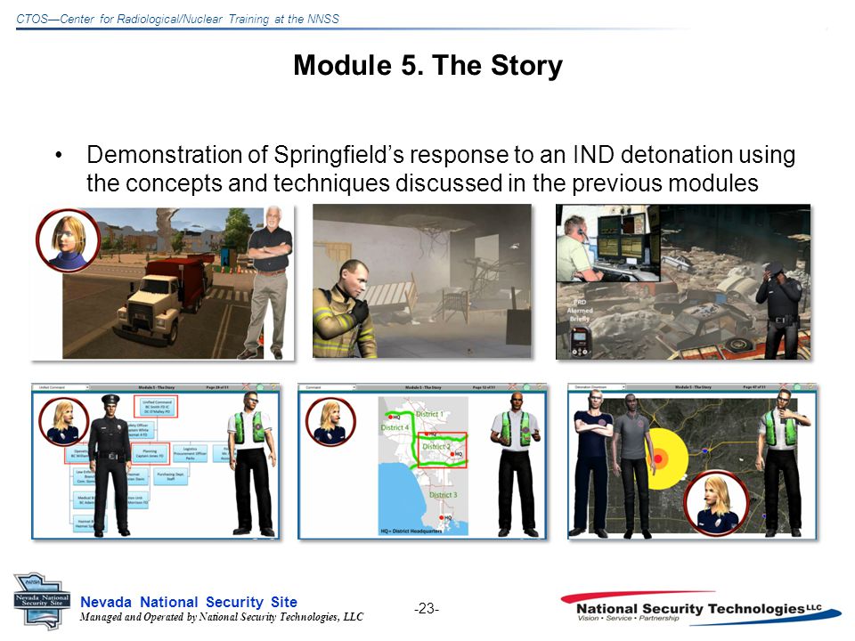
Task: Click the yellow blast radius circle on map
Action: point(662,458)
